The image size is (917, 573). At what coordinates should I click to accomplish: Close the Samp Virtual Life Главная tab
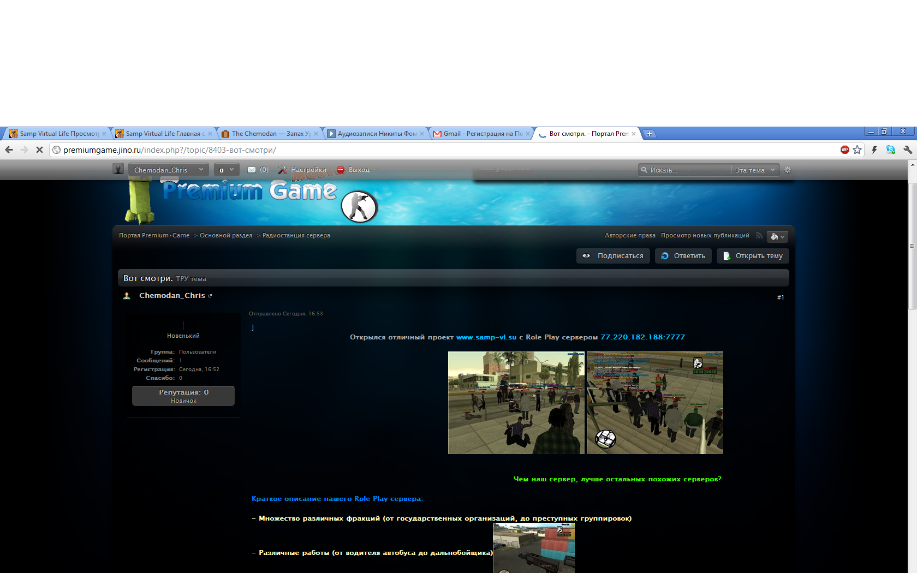tap(210, 134)
